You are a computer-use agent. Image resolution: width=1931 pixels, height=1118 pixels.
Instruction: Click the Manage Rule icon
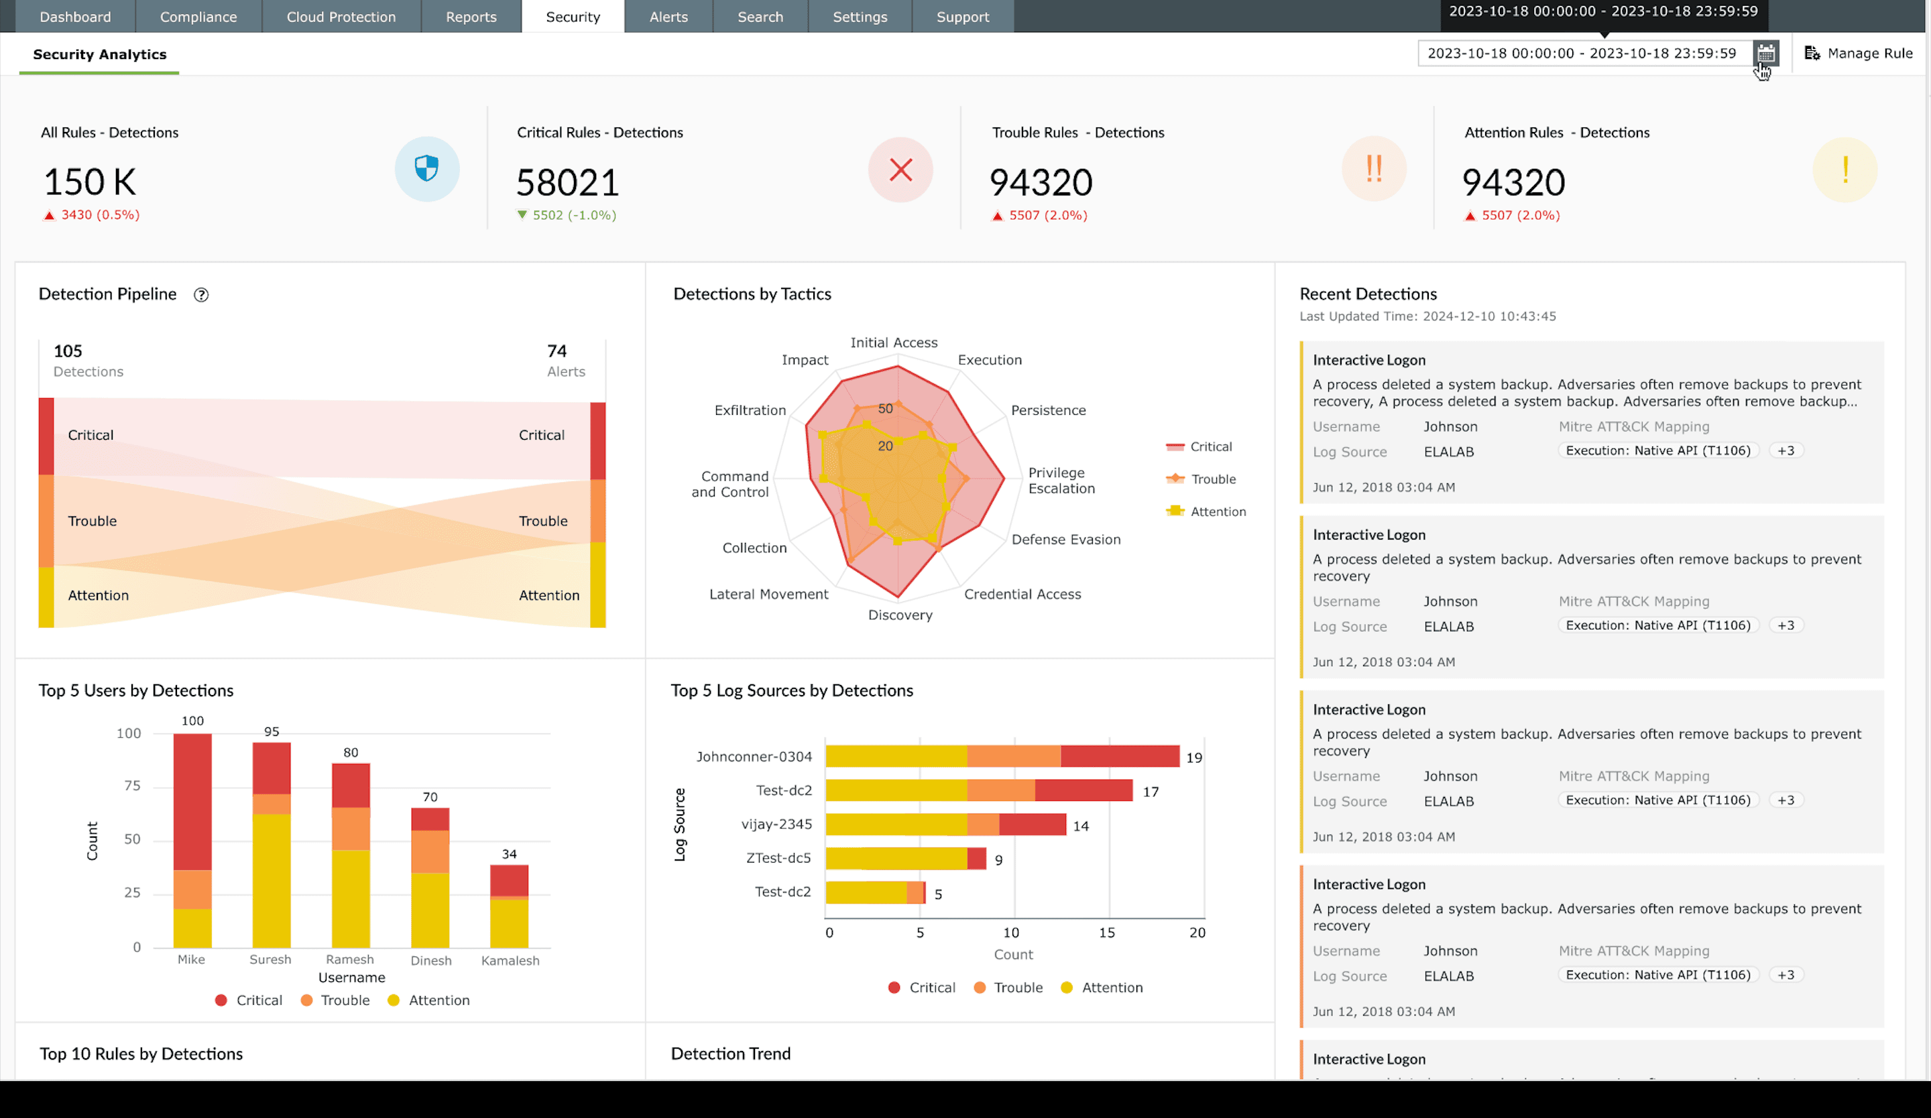pyautogui.click(x=1812, y=54)
